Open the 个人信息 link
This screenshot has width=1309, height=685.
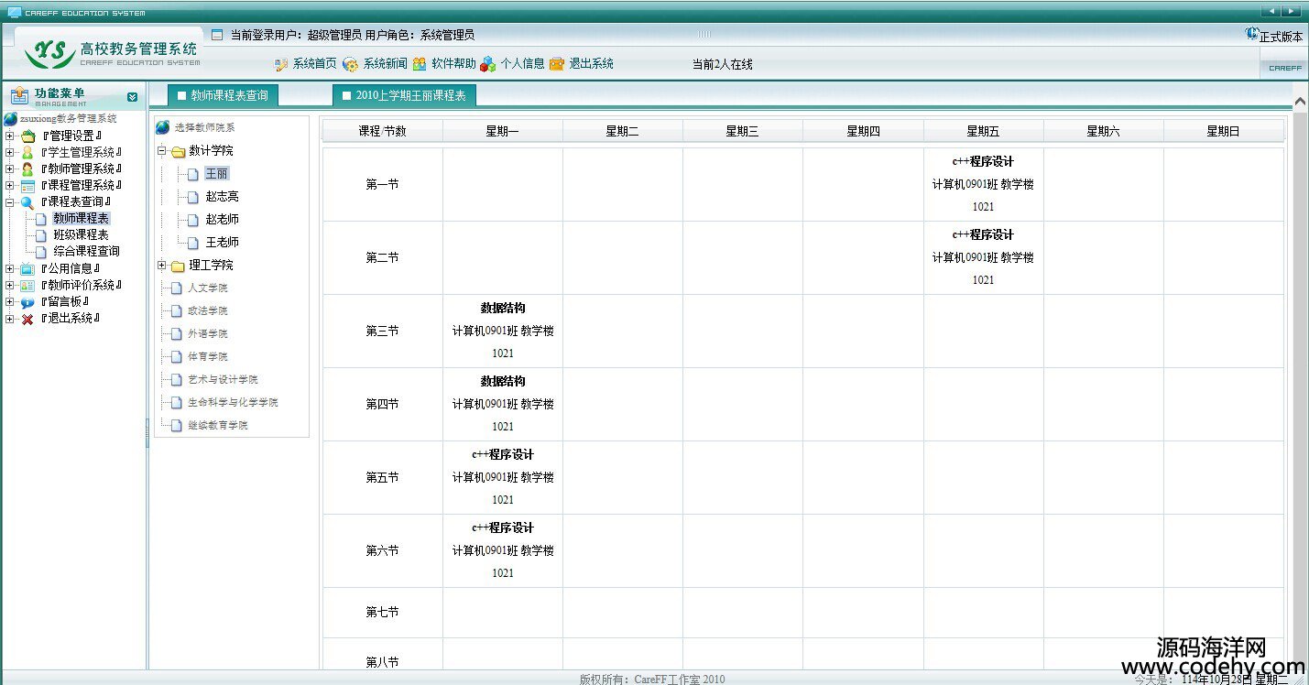[522, 64]
